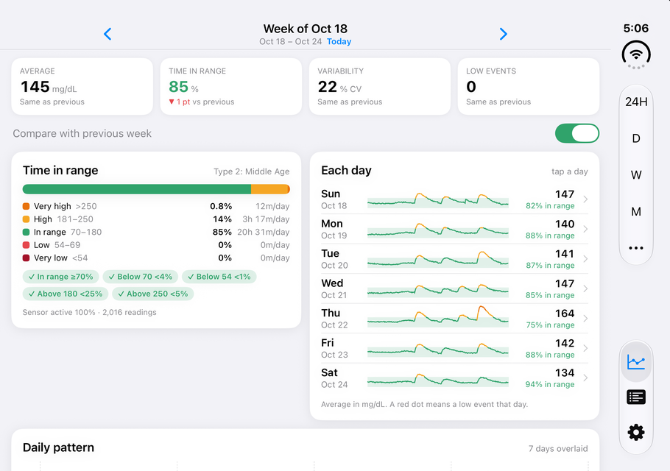Switch to the M month view
The image size is (670, 471).
tap(636, 211)
